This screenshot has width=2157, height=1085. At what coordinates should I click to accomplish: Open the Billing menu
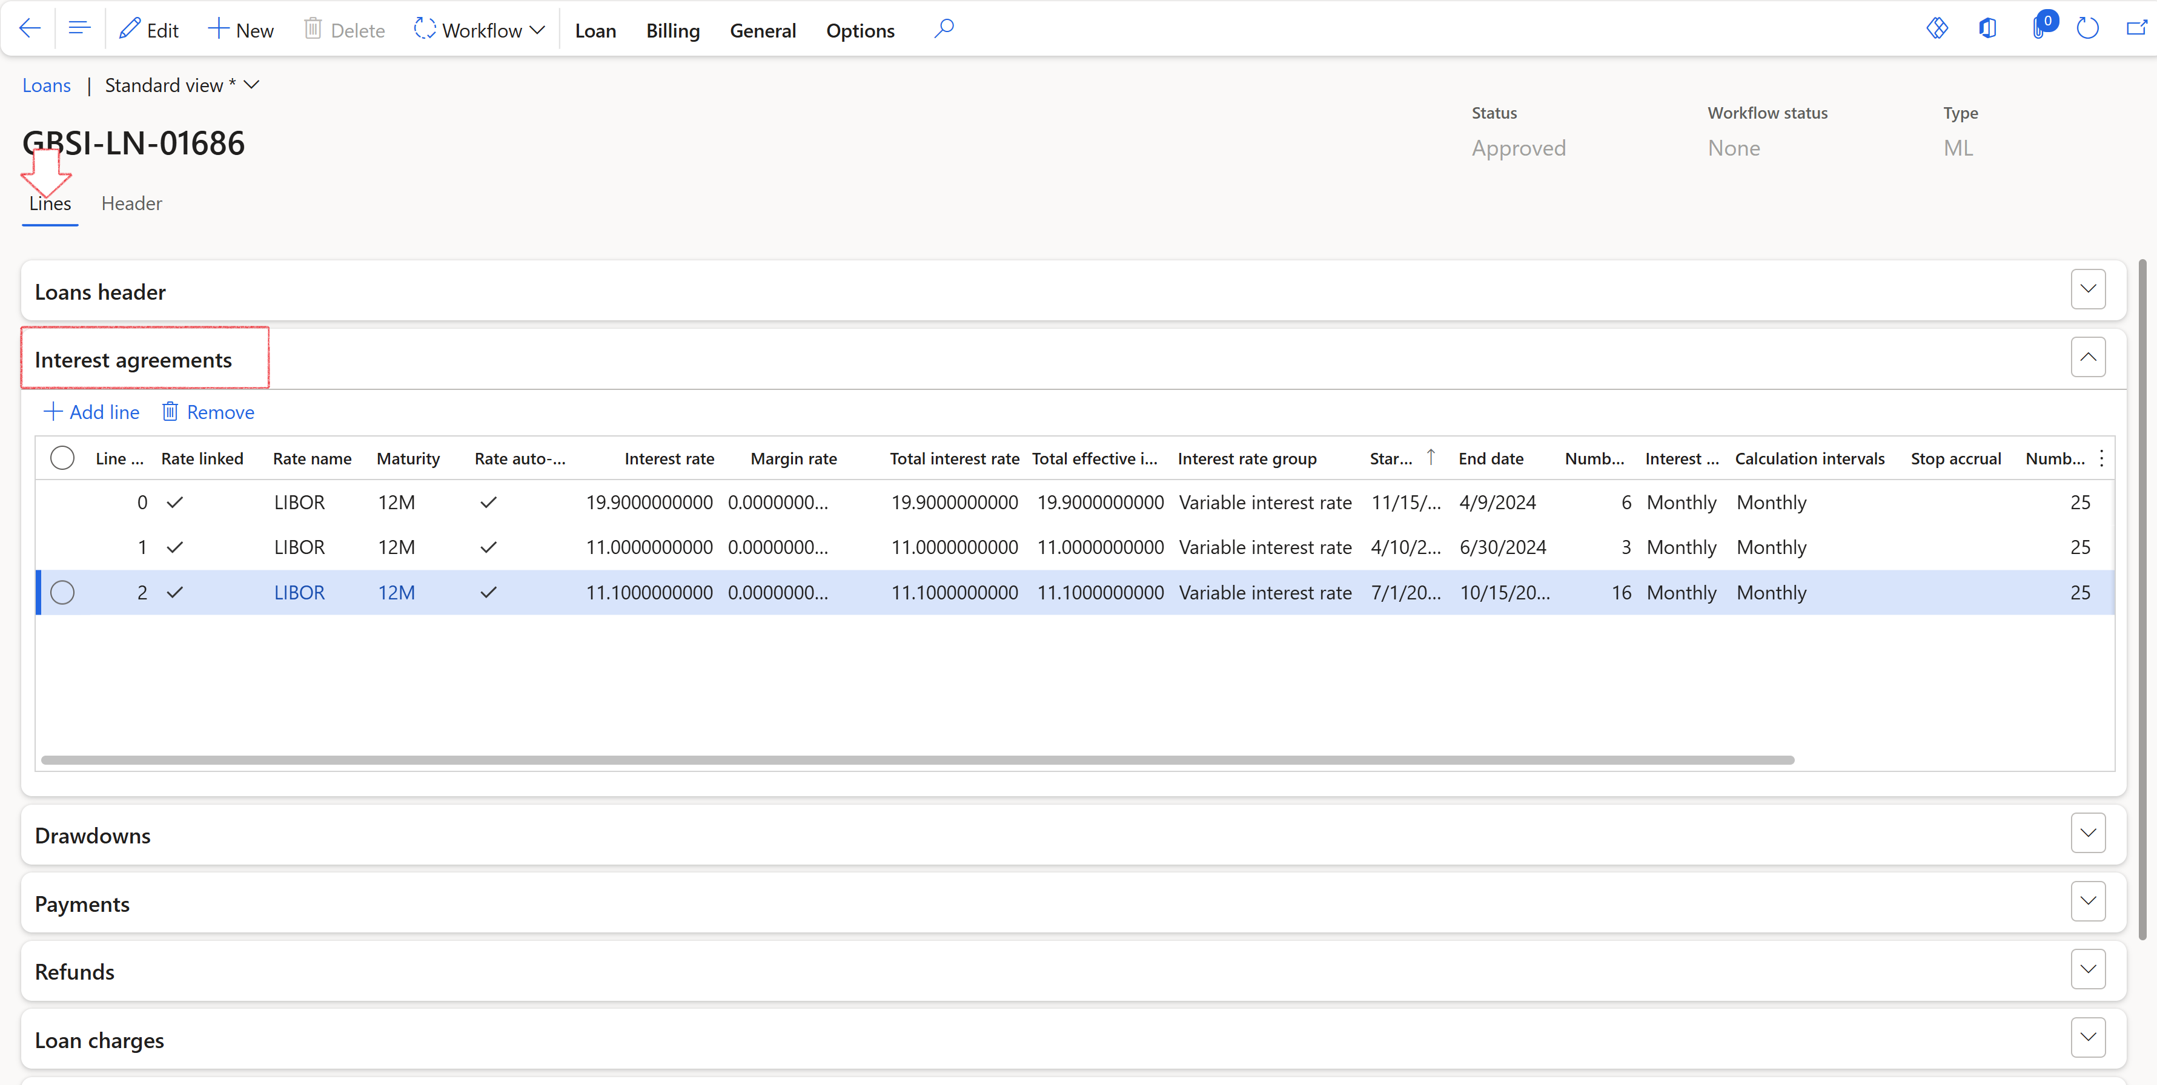pos(672,30)
